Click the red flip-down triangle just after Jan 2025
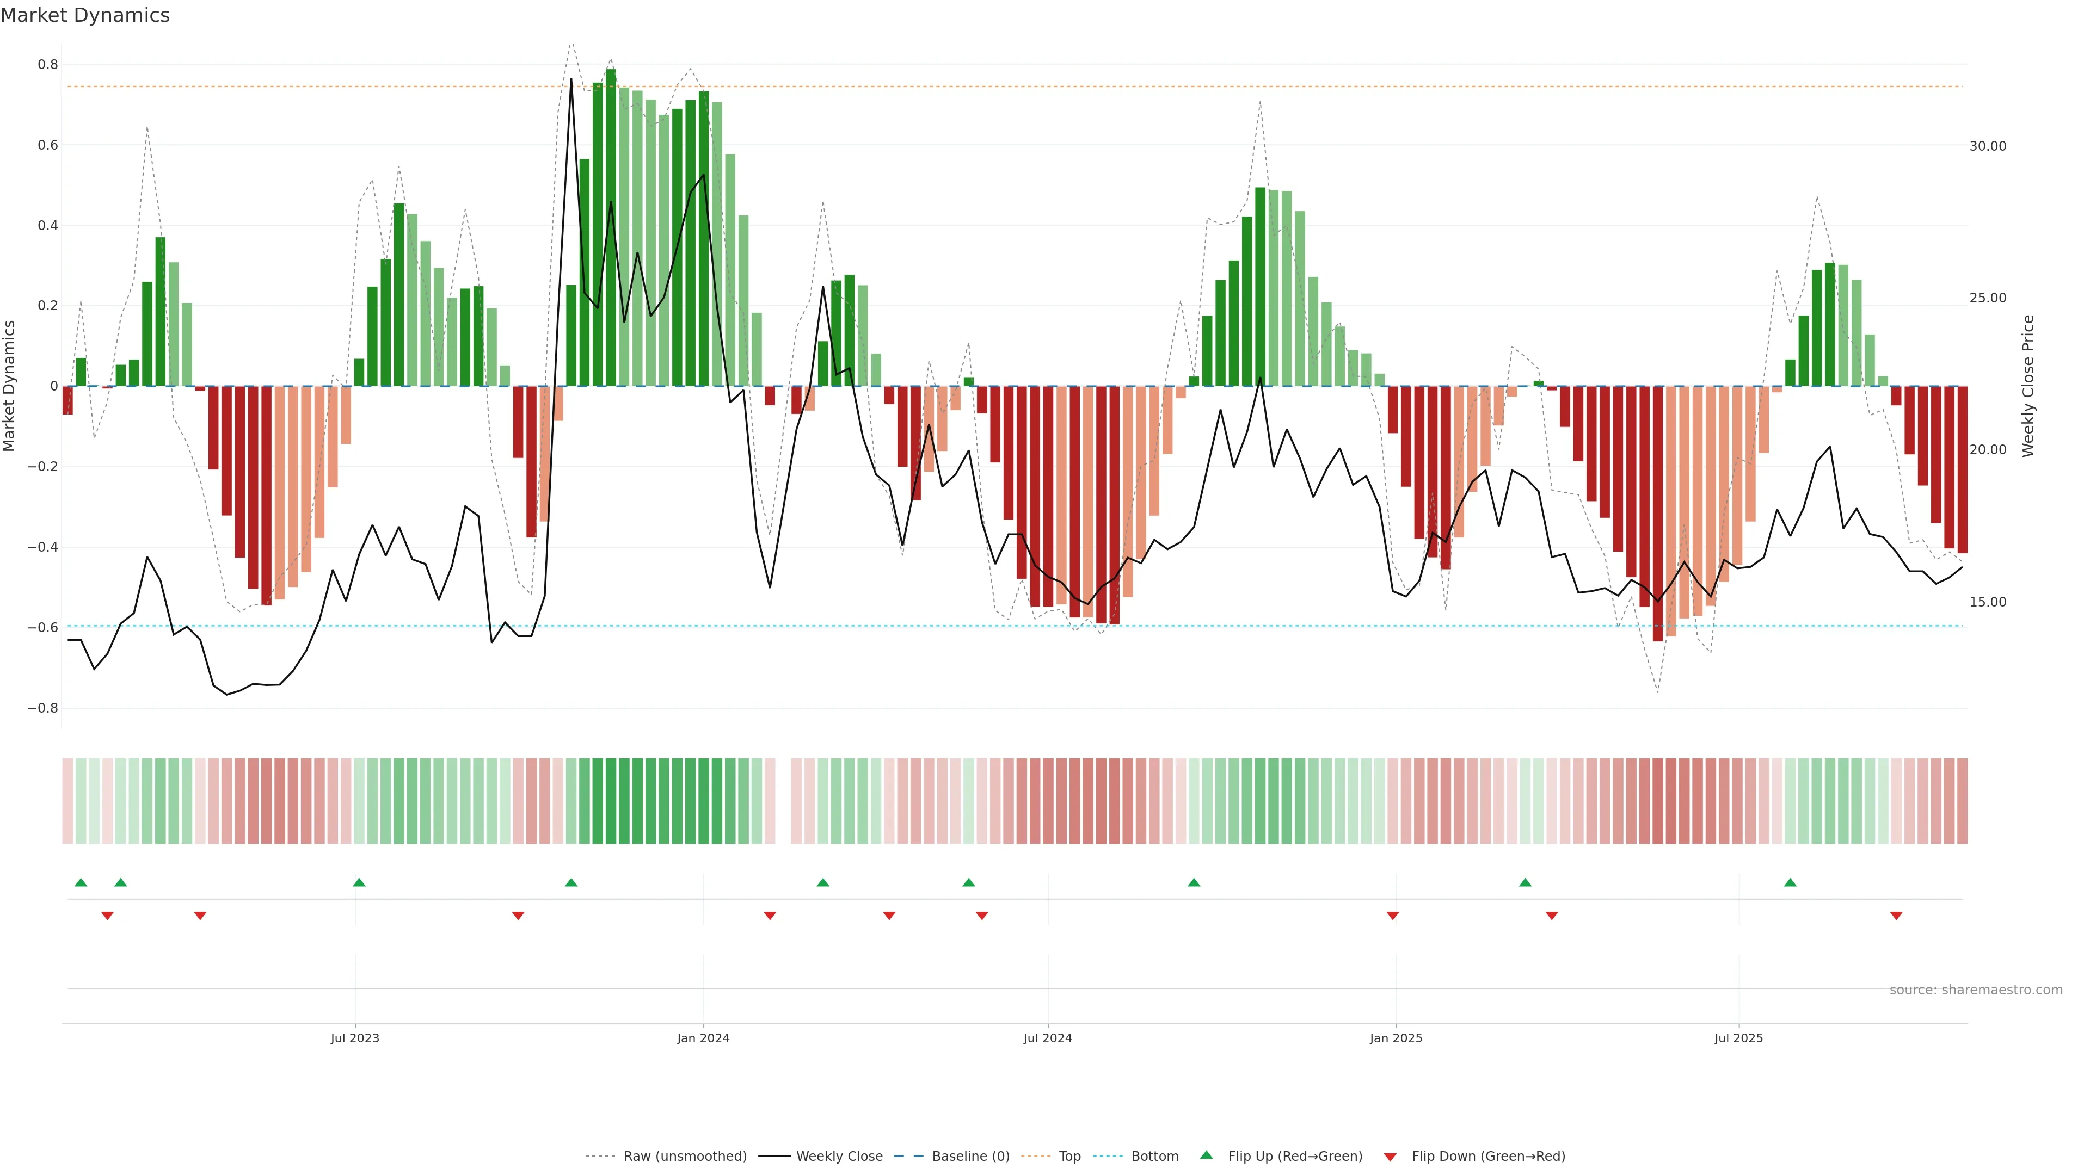 [1392, 916]
